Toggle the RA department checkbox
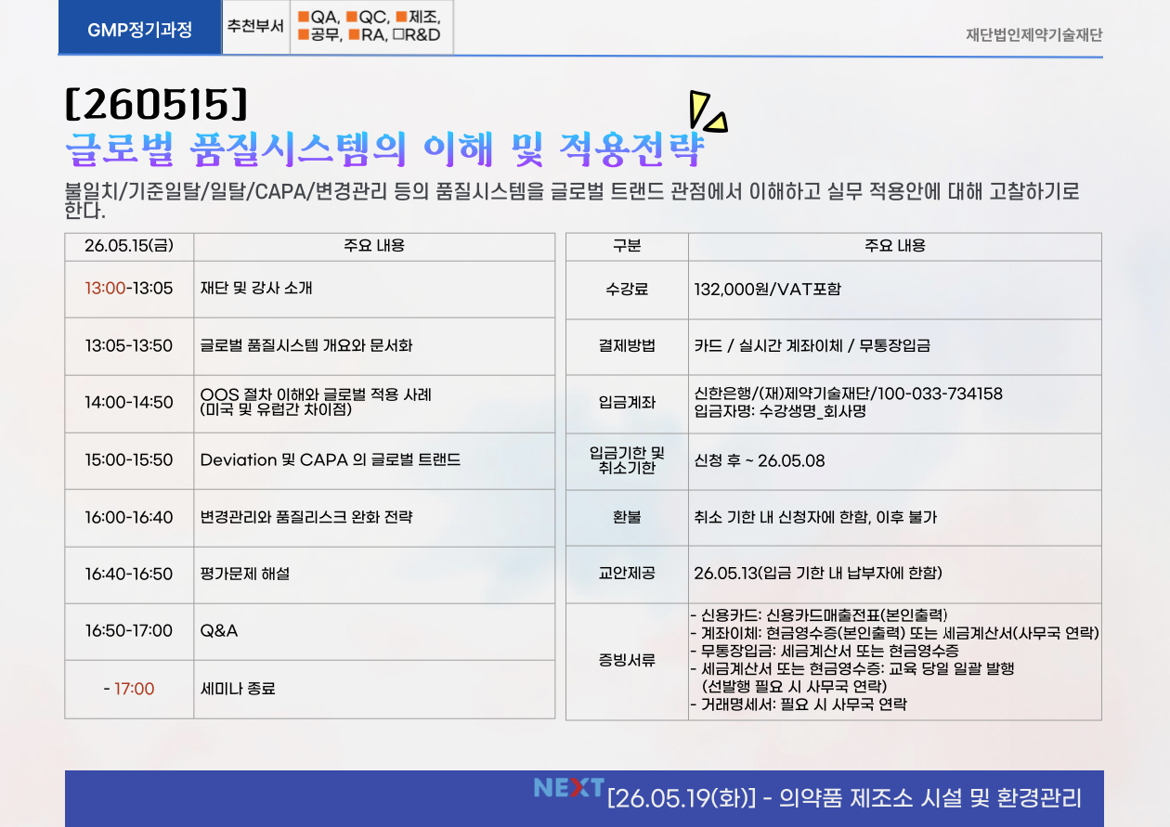The image size is (1170, 827). click(354, 36)
